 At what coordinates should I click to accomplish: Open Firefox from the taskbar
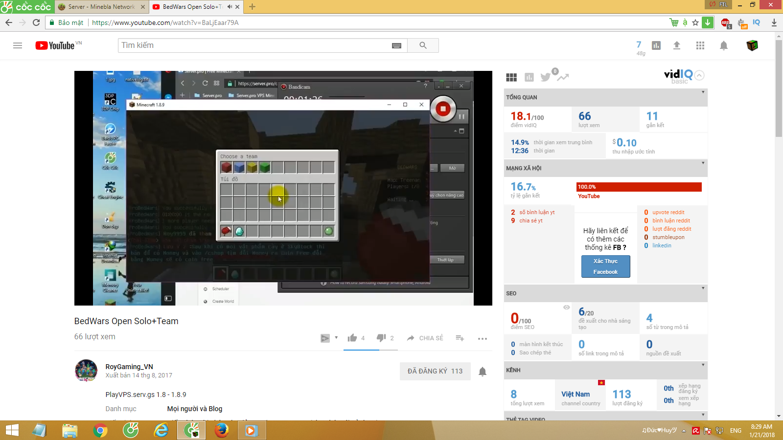222,430
